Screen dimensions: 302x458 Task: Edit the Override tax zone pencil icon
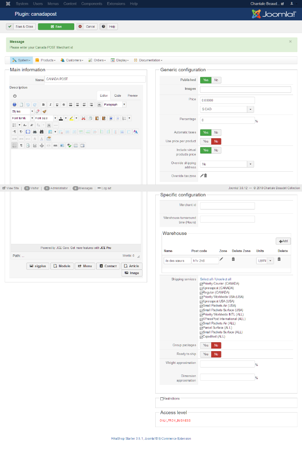coord(201,176)
